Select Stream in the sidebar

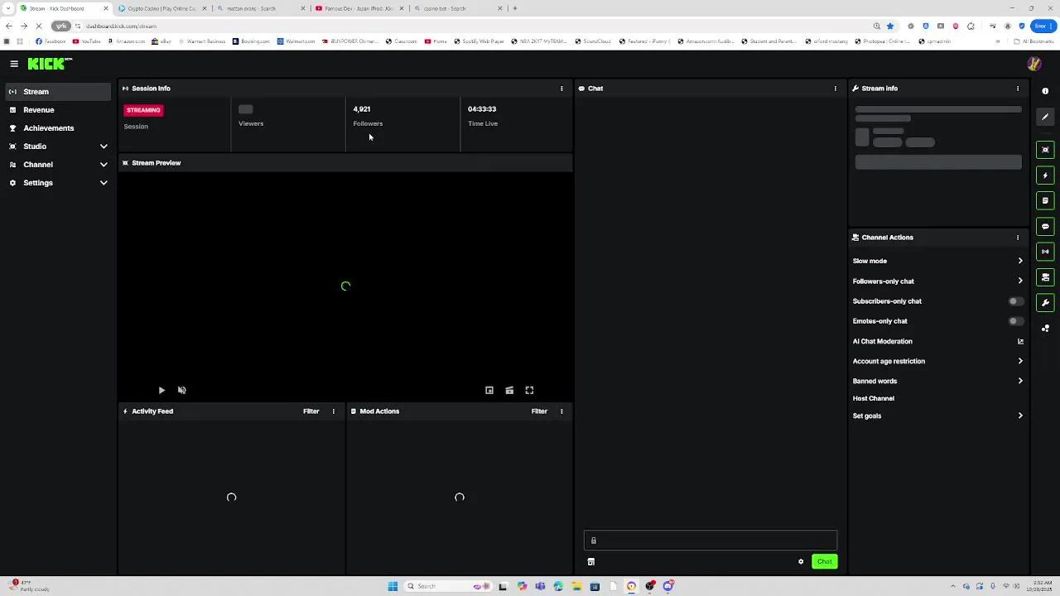pyautogui.click(x=56, y=92)
